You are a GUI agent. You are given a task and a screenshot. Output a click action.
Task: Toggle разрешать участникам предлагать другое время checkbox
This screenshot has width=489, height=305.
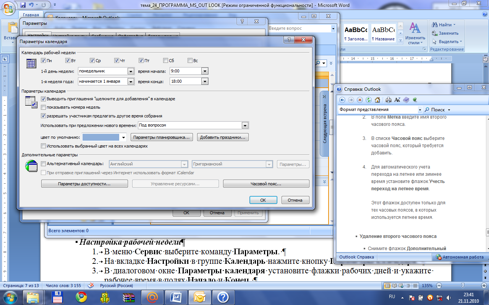(43, 116)
